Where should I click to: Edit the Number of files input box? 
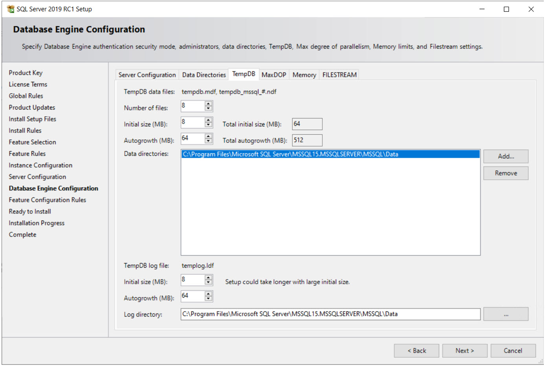(193, 106)
